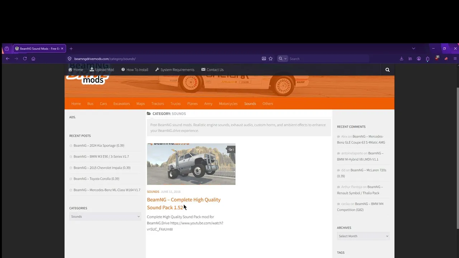Viewport: 459px width, 258px height.
Task: Click the red extension icon with the badge
Action: click(437, 58)
